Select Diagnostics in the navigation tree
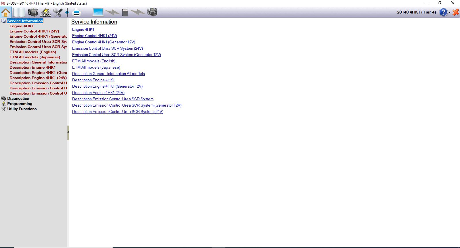Viewport: 460px width, 248px height. coord(18,98)
